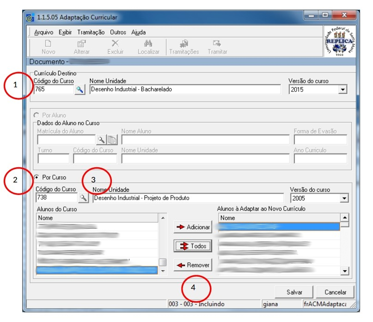The height and width of the screenshot is (322, 373).
Task: Open the Tramitação menu
Action: (91, 32)
